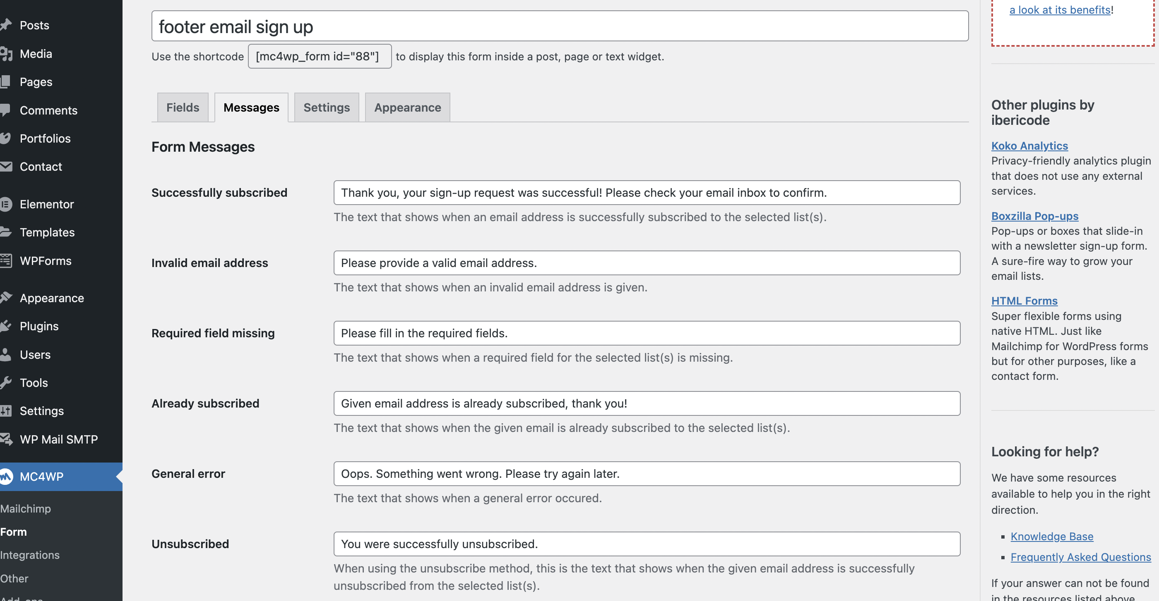Click the Plugins plug icon
This screenshot has width=1159, height=601.
coord(5,326)
